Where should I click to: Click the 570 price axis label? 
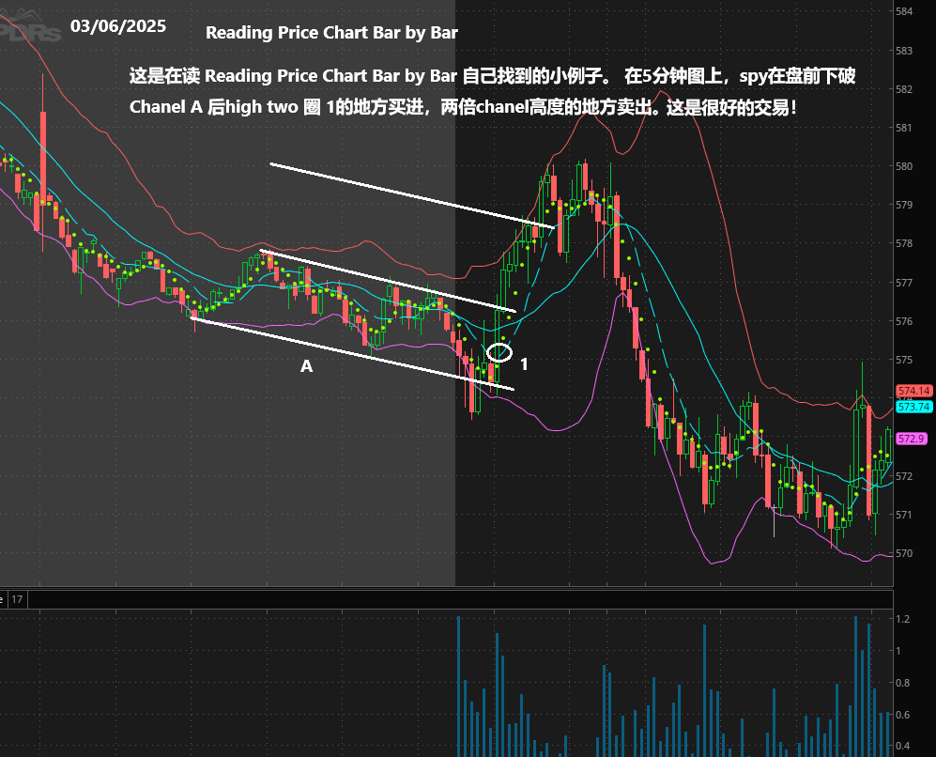tap(904, 553)
